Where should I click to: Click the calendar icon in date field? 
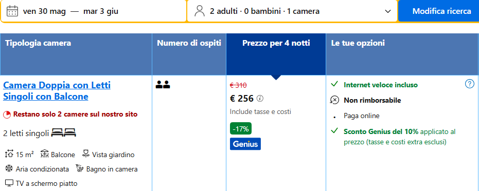pos(12,11)
